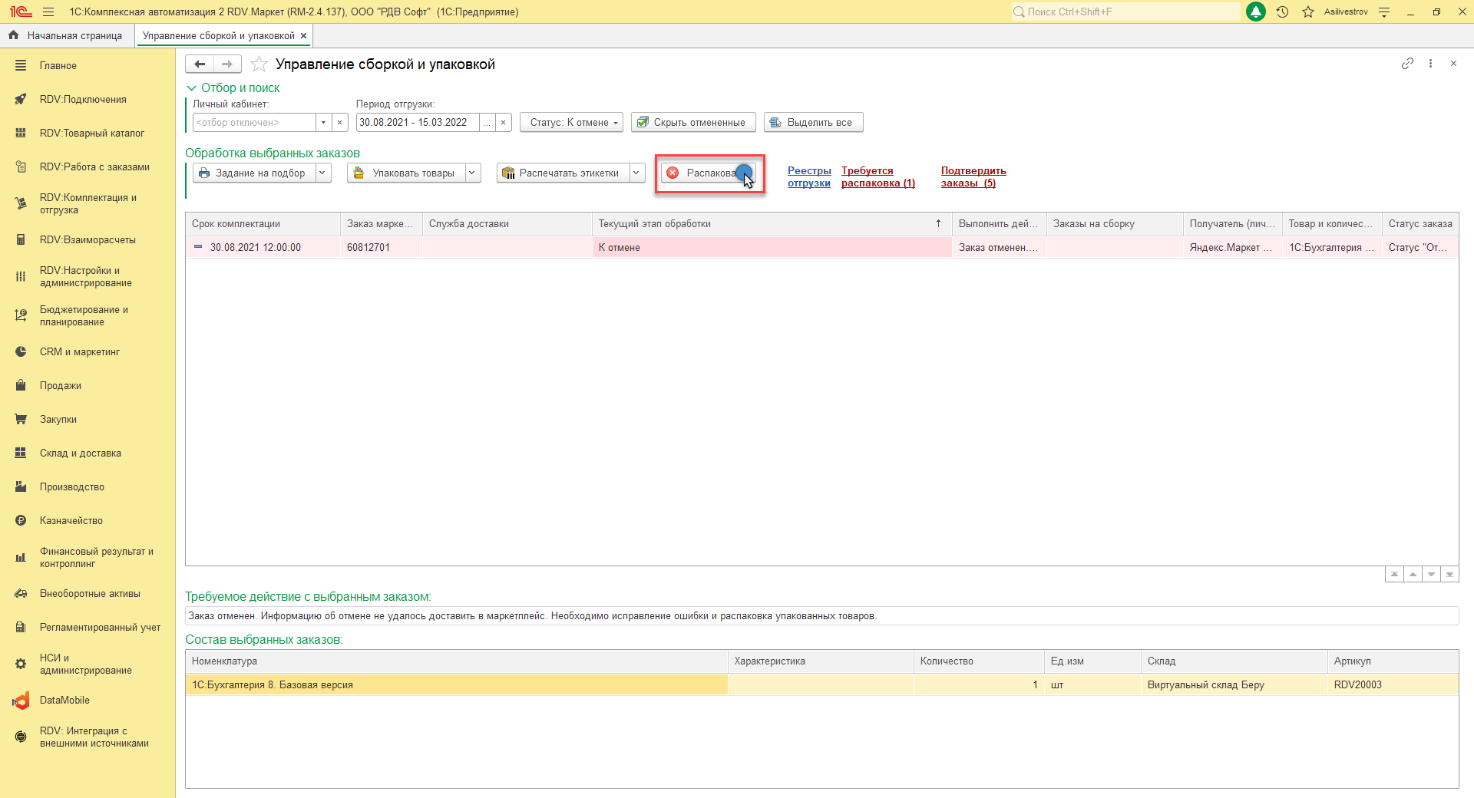Open the main hamburger menu icon
The image size is (1474, 798).
pos(48,12)
